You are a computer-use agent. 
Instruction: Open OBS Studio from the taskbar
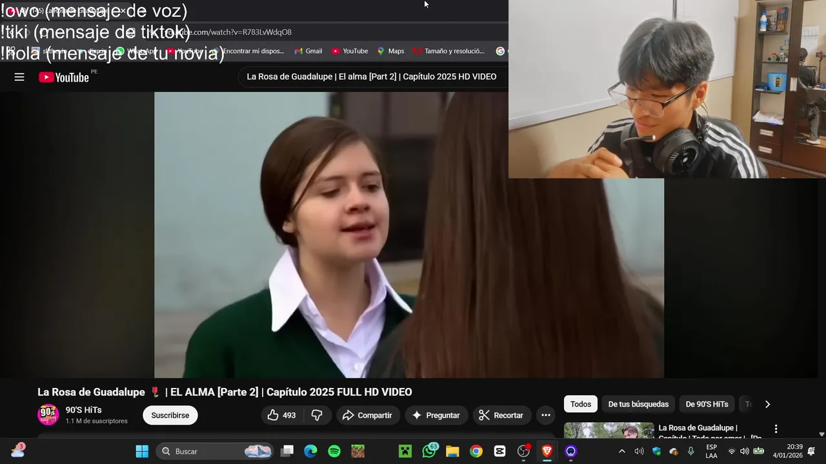click(x=523, y=451)
